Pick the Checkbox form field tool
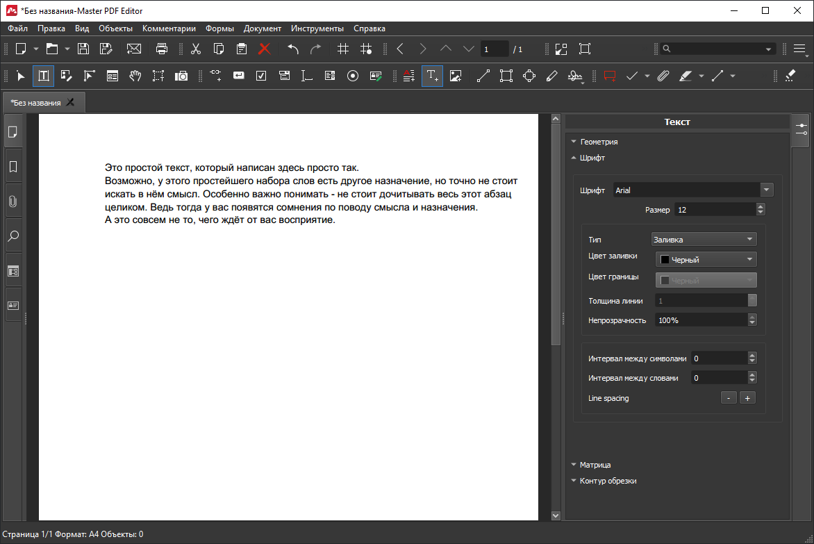The width and height of the screenshot is (814, 544). pyautogui.click(x=261, y=76)
